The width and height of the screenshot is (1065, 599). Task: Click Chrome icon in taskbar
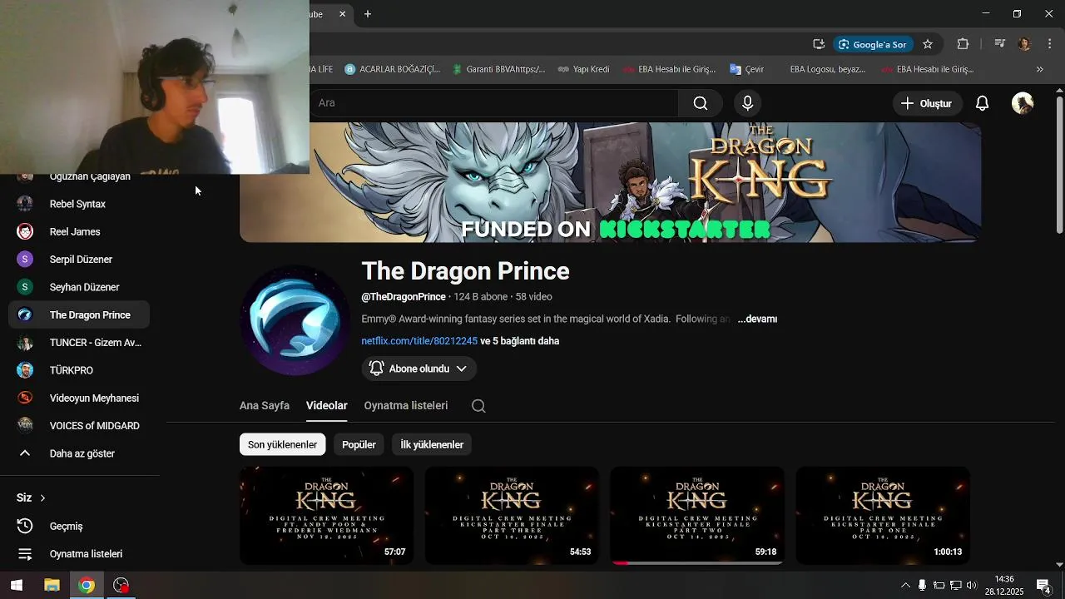coord(87,586)
